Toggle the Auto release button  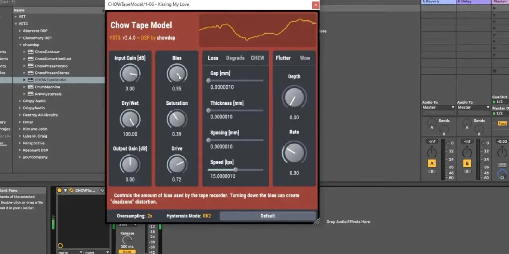(127, 252)
